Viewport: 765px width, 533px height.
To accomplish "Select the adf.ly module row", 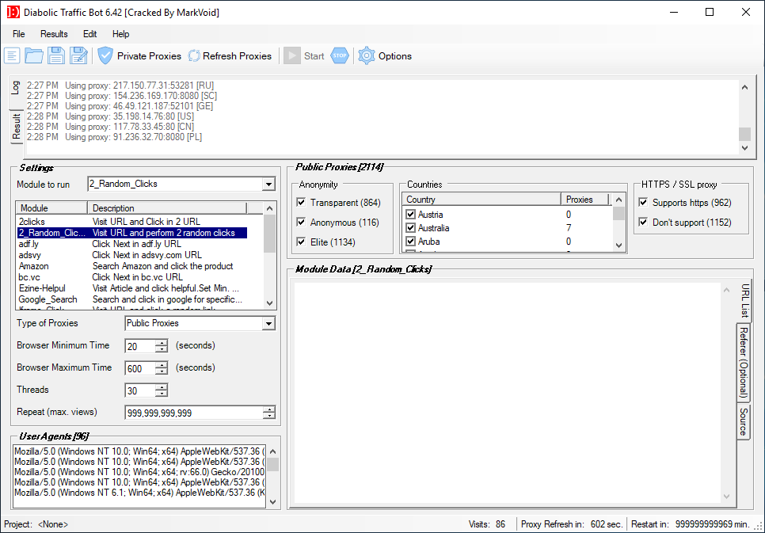I will (131, 244).
